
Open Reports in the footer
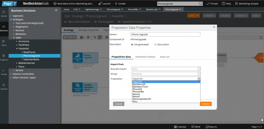click(211, 127)
